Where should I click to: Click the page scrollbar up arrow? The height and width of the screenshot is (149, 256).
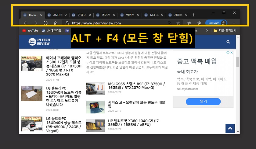point(238,37)
